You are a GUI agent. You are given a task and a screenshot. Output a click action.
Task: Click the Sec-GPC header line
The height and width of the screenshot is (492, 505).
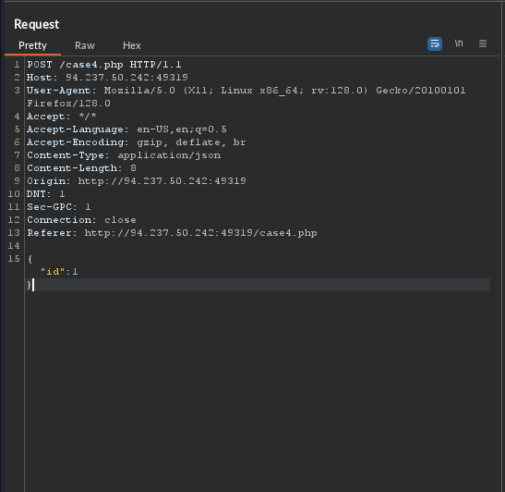[59, 207]
